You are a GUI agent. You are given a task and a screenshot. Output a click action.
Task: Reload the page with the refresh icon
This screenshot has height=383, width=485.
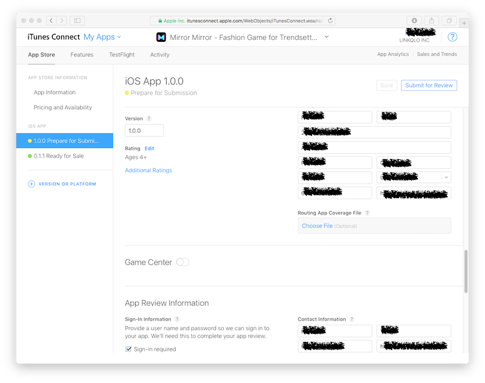point(330,21)
